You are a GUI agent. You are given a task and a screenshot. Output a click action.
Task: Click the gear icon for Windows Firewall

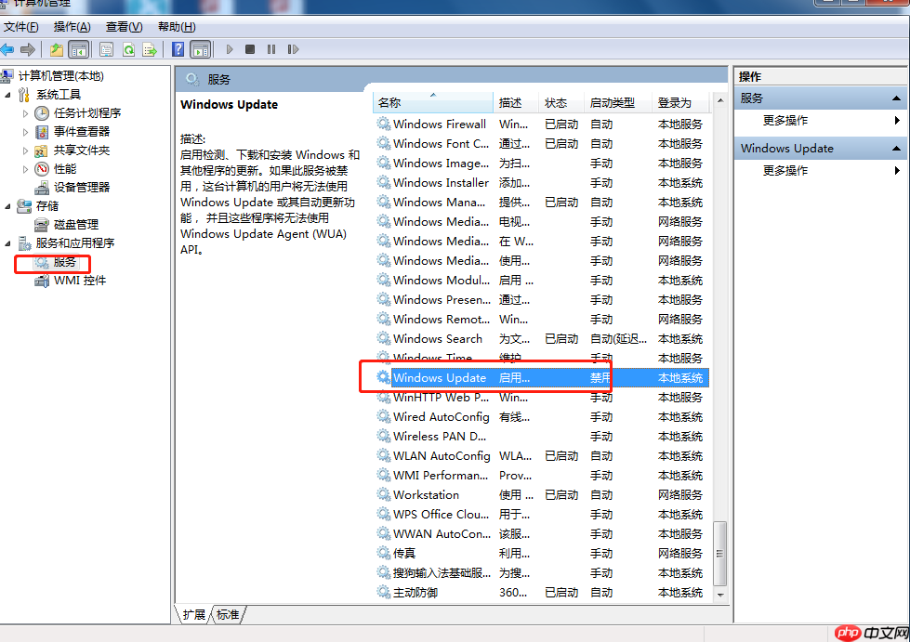point(383,124)
